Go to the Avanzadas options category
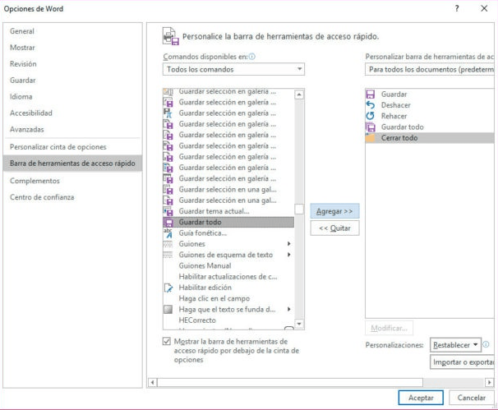Viewport: 498px width, 410px height. pos(27,129)
